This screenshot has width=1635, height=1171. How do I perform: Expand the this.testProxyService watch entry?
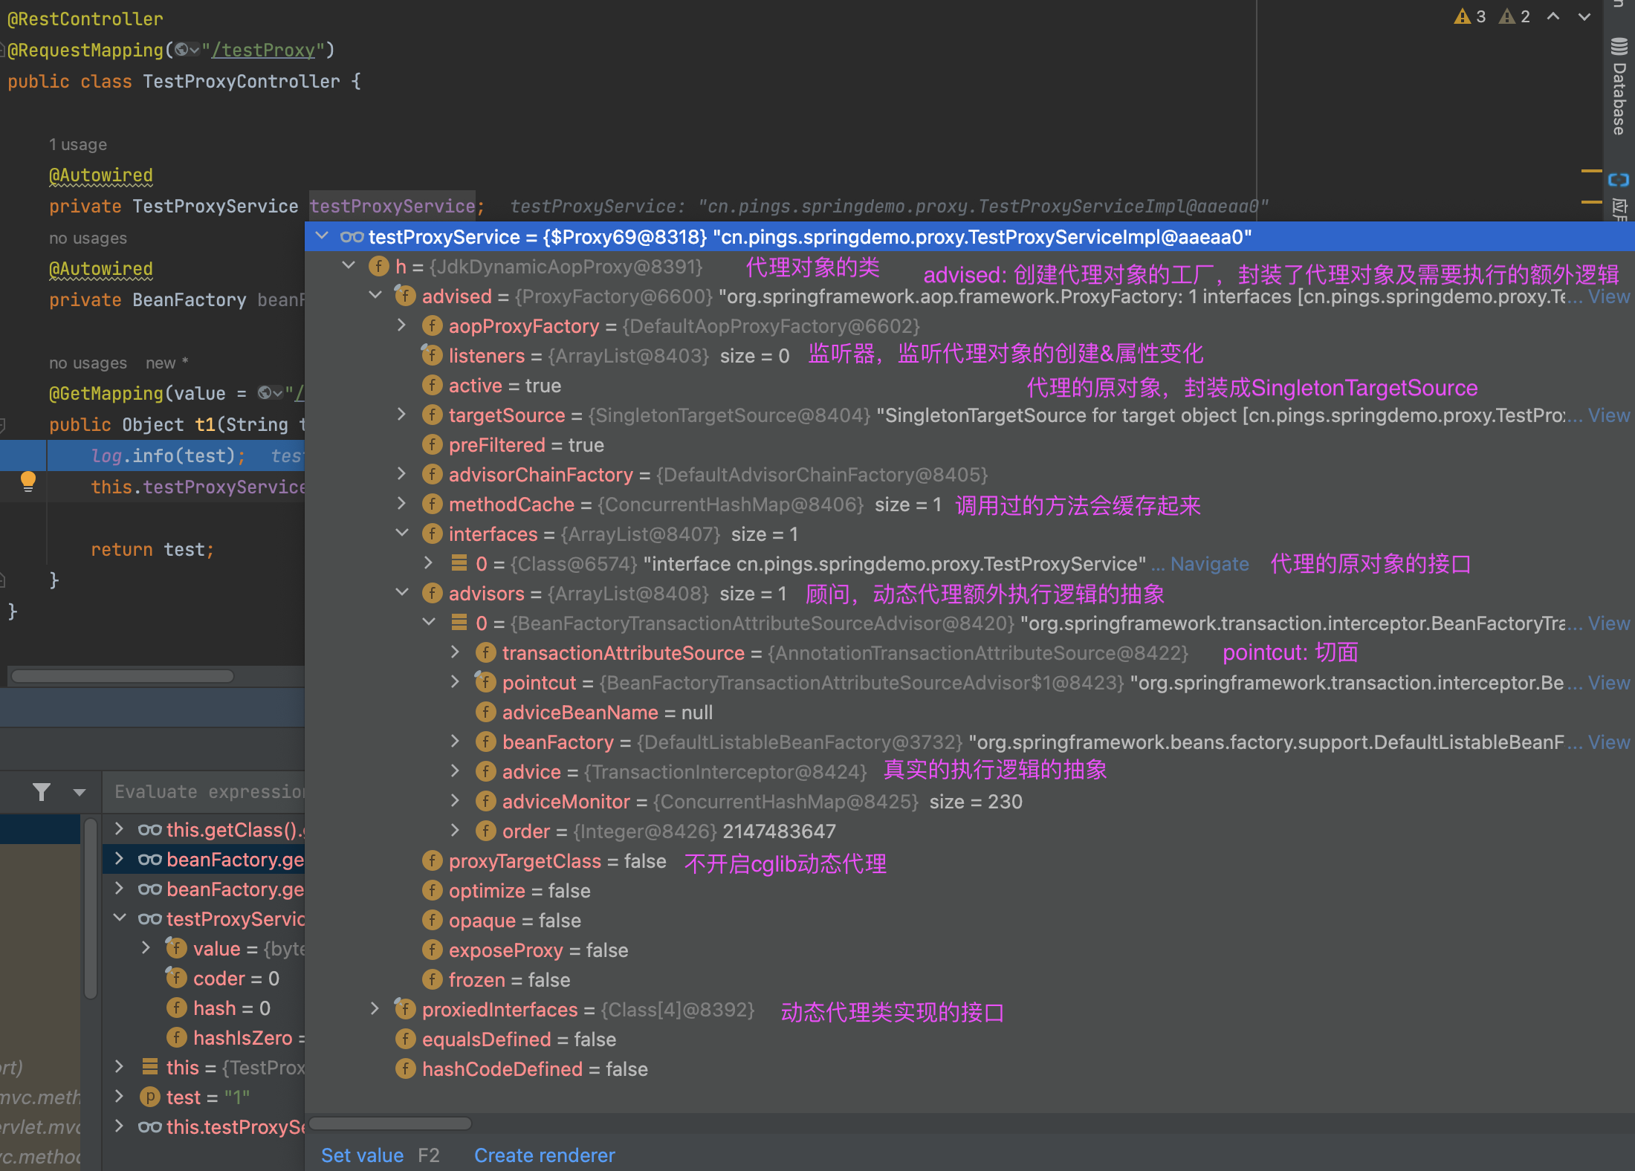click(x=119, y=1126)
